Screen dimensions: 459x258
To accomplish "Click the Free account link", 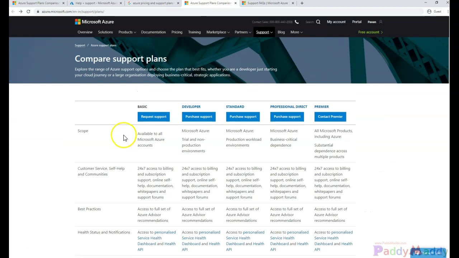I will 370,32.
